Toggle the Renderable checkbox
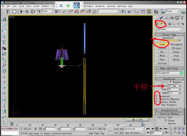This screenshot has width=187, height=136. point(157,96)
